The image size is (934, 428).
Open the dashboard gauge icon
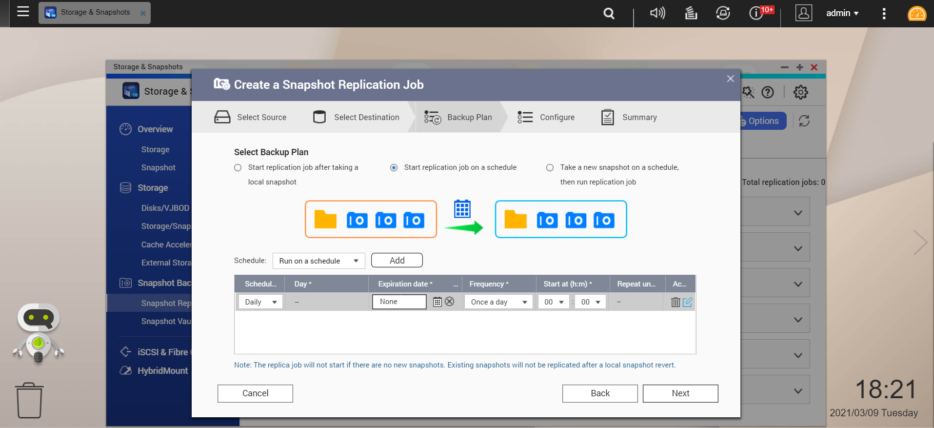pyautogui.click(x=916, y=13)
